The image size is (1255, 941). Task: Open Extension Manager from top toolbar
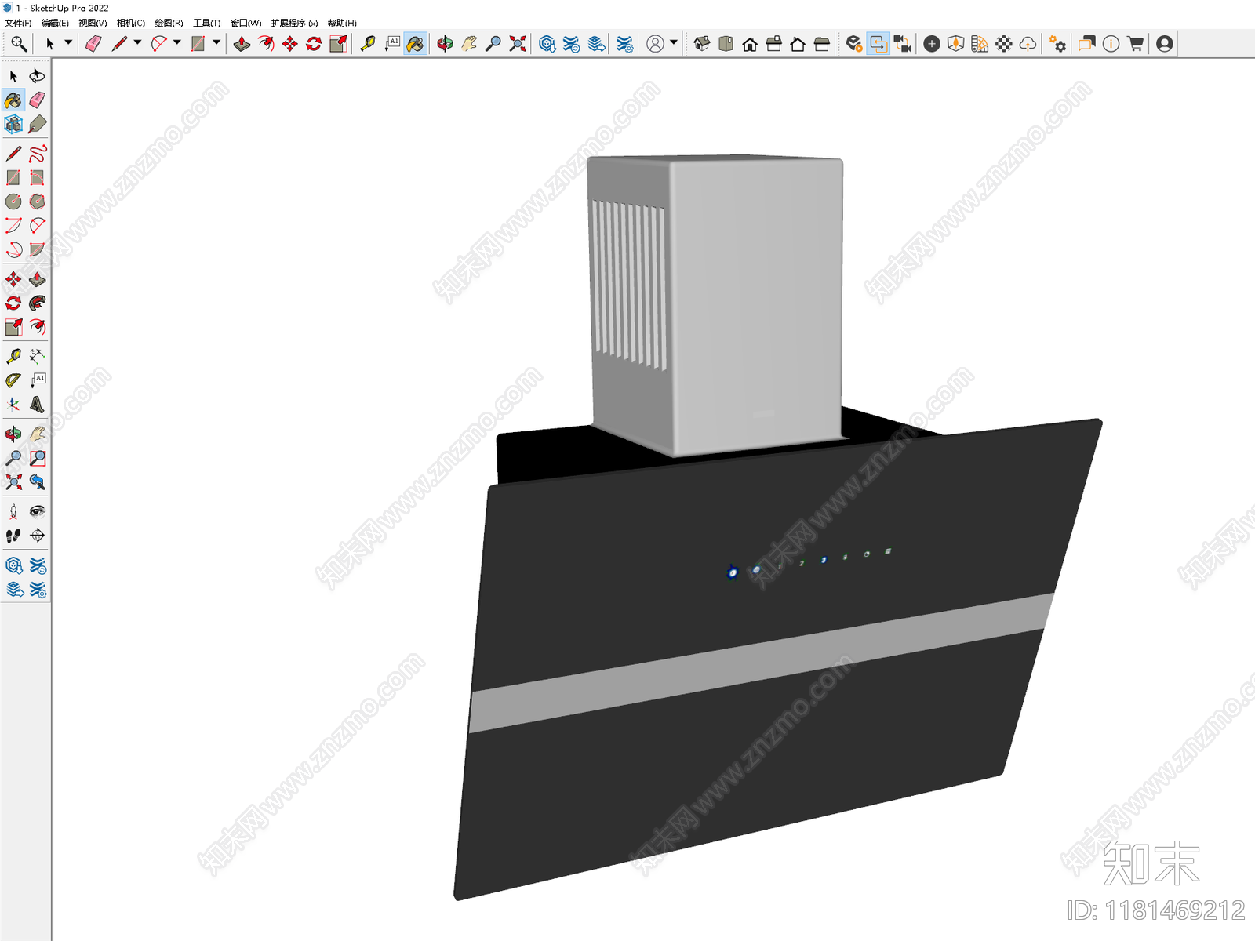625,44
